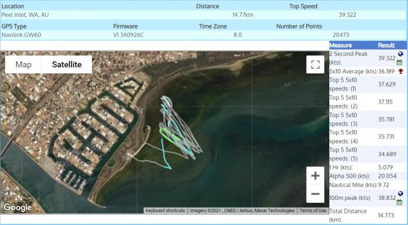The image size is (408, 225).
Task: Click the globe icon beside 100m peak
Action: coord(400,194)
